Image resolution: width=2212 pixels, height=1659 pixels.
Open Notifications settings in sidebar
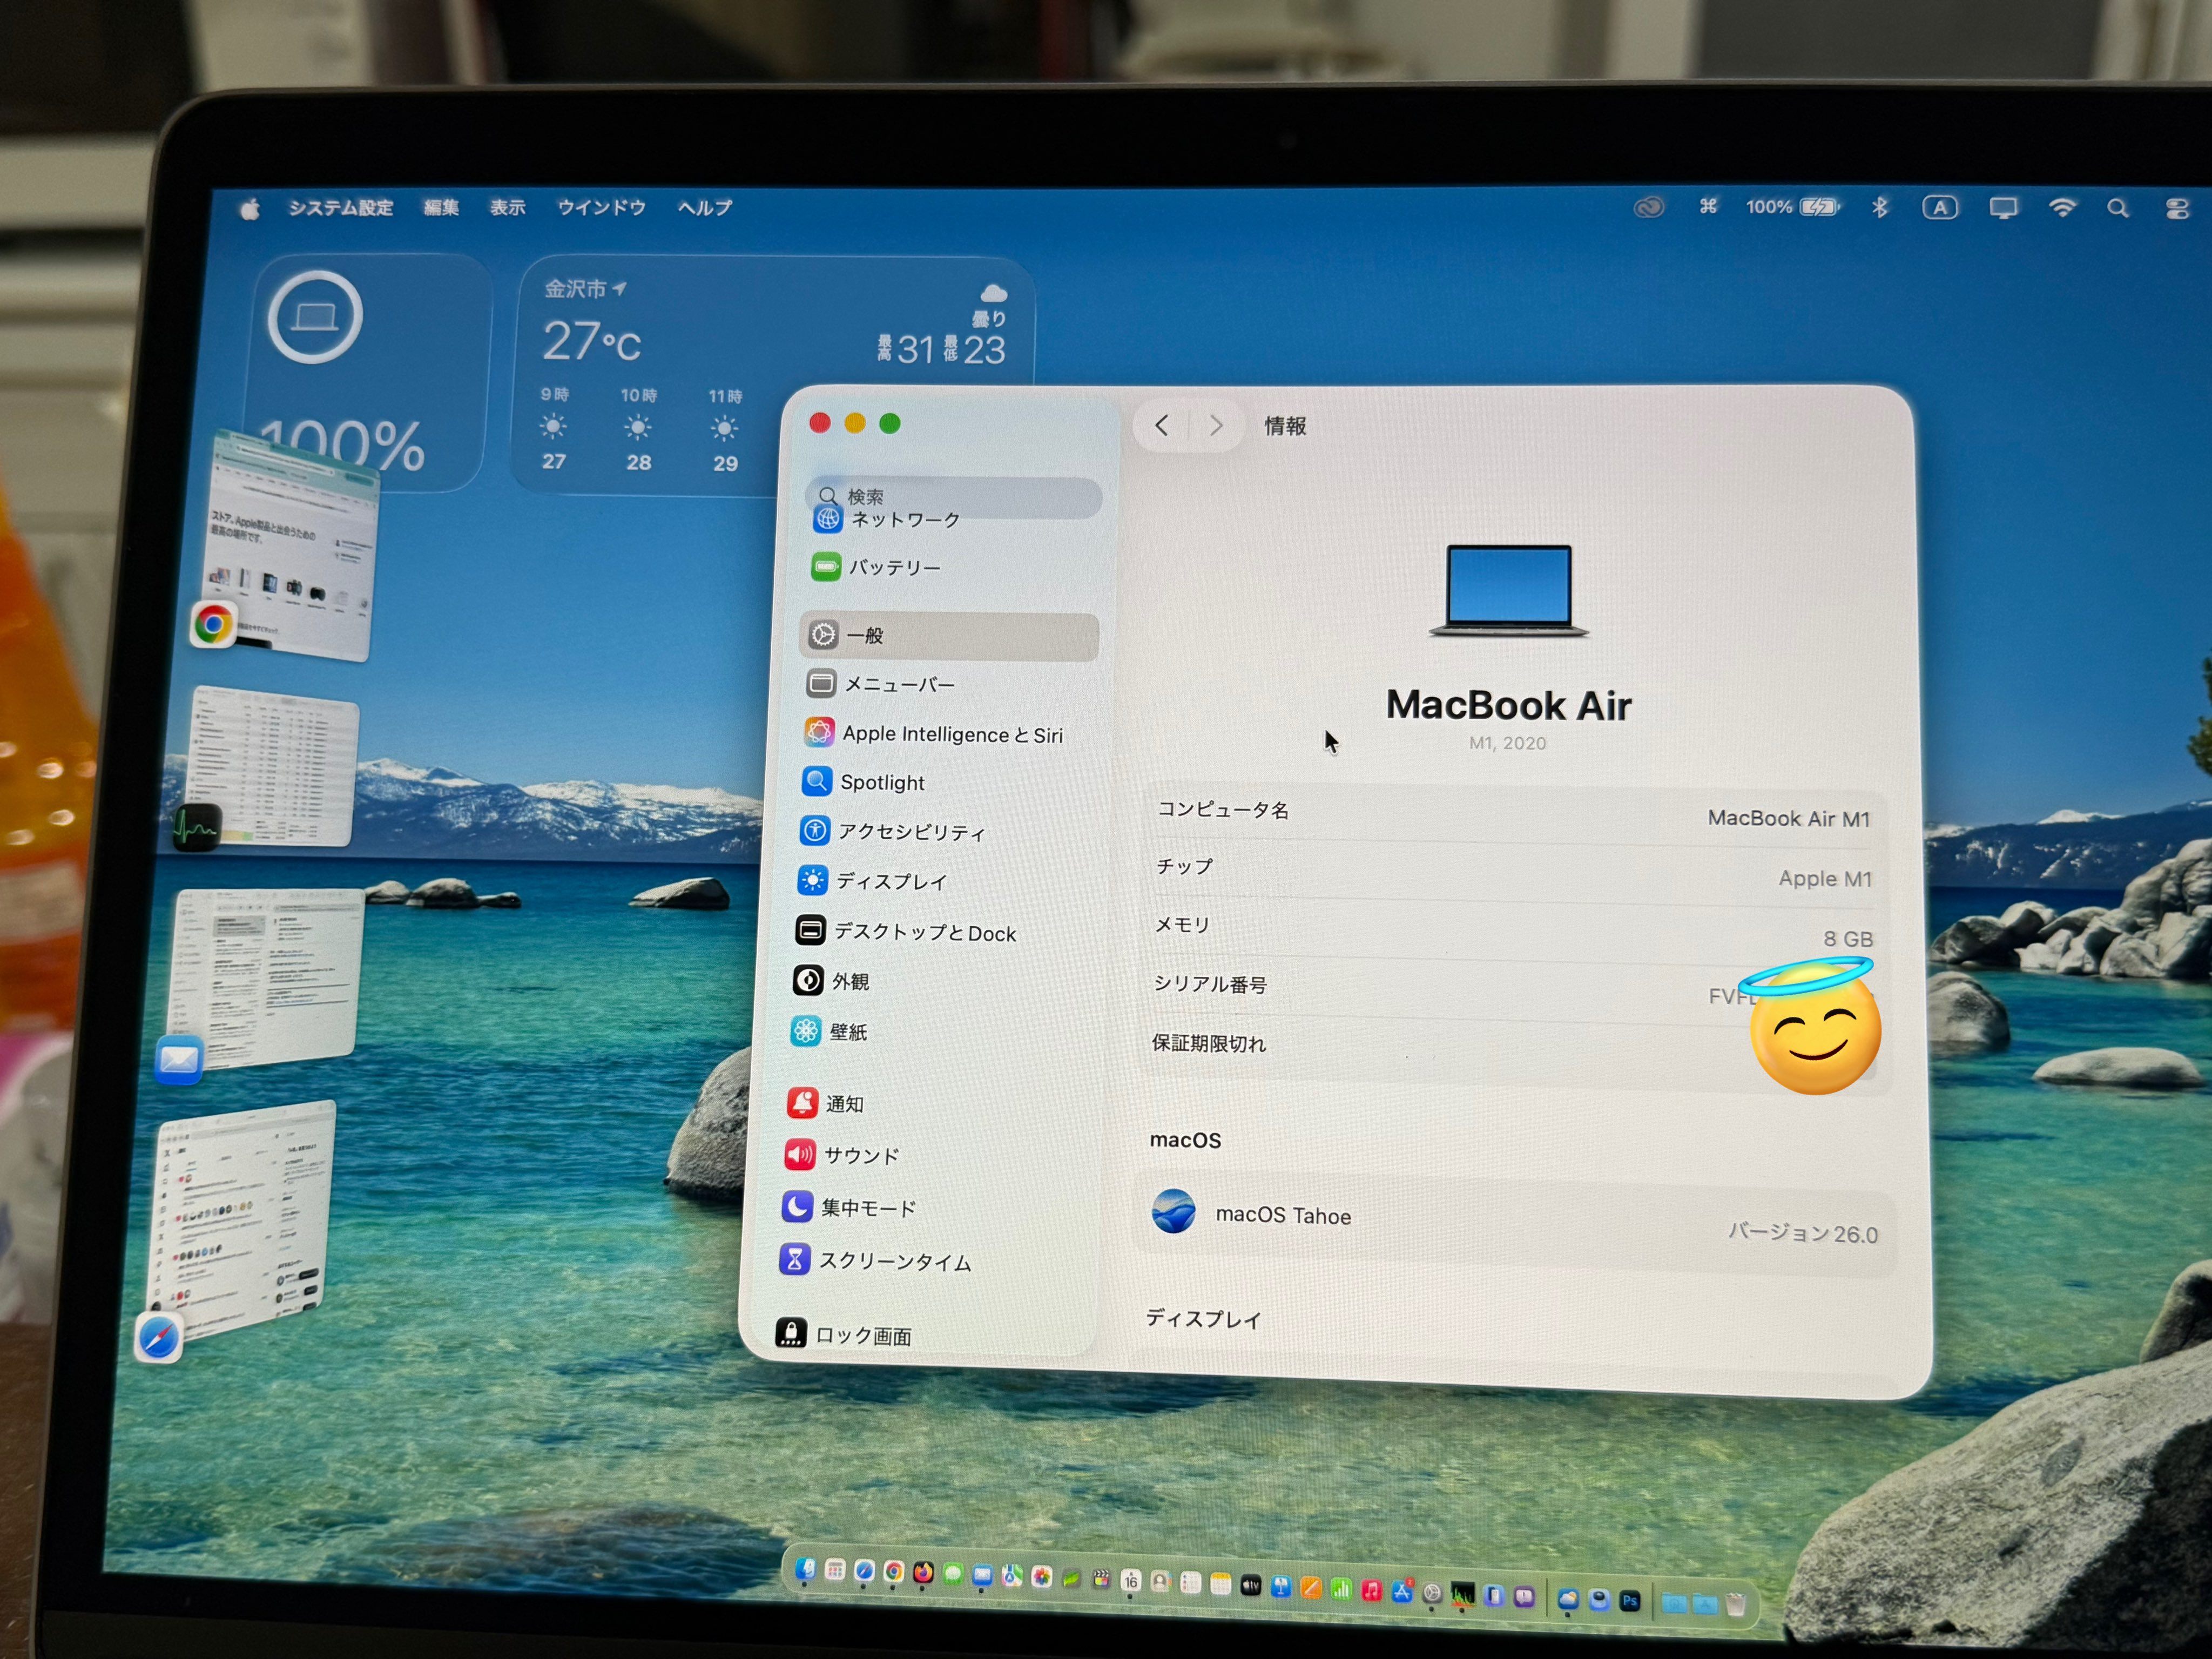coord(843,1104)
